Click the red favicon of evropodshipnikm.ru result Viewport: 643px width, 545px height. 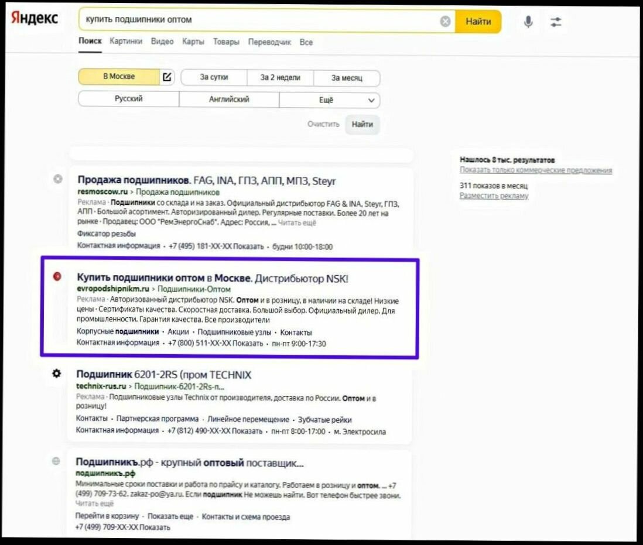[57, 276]
